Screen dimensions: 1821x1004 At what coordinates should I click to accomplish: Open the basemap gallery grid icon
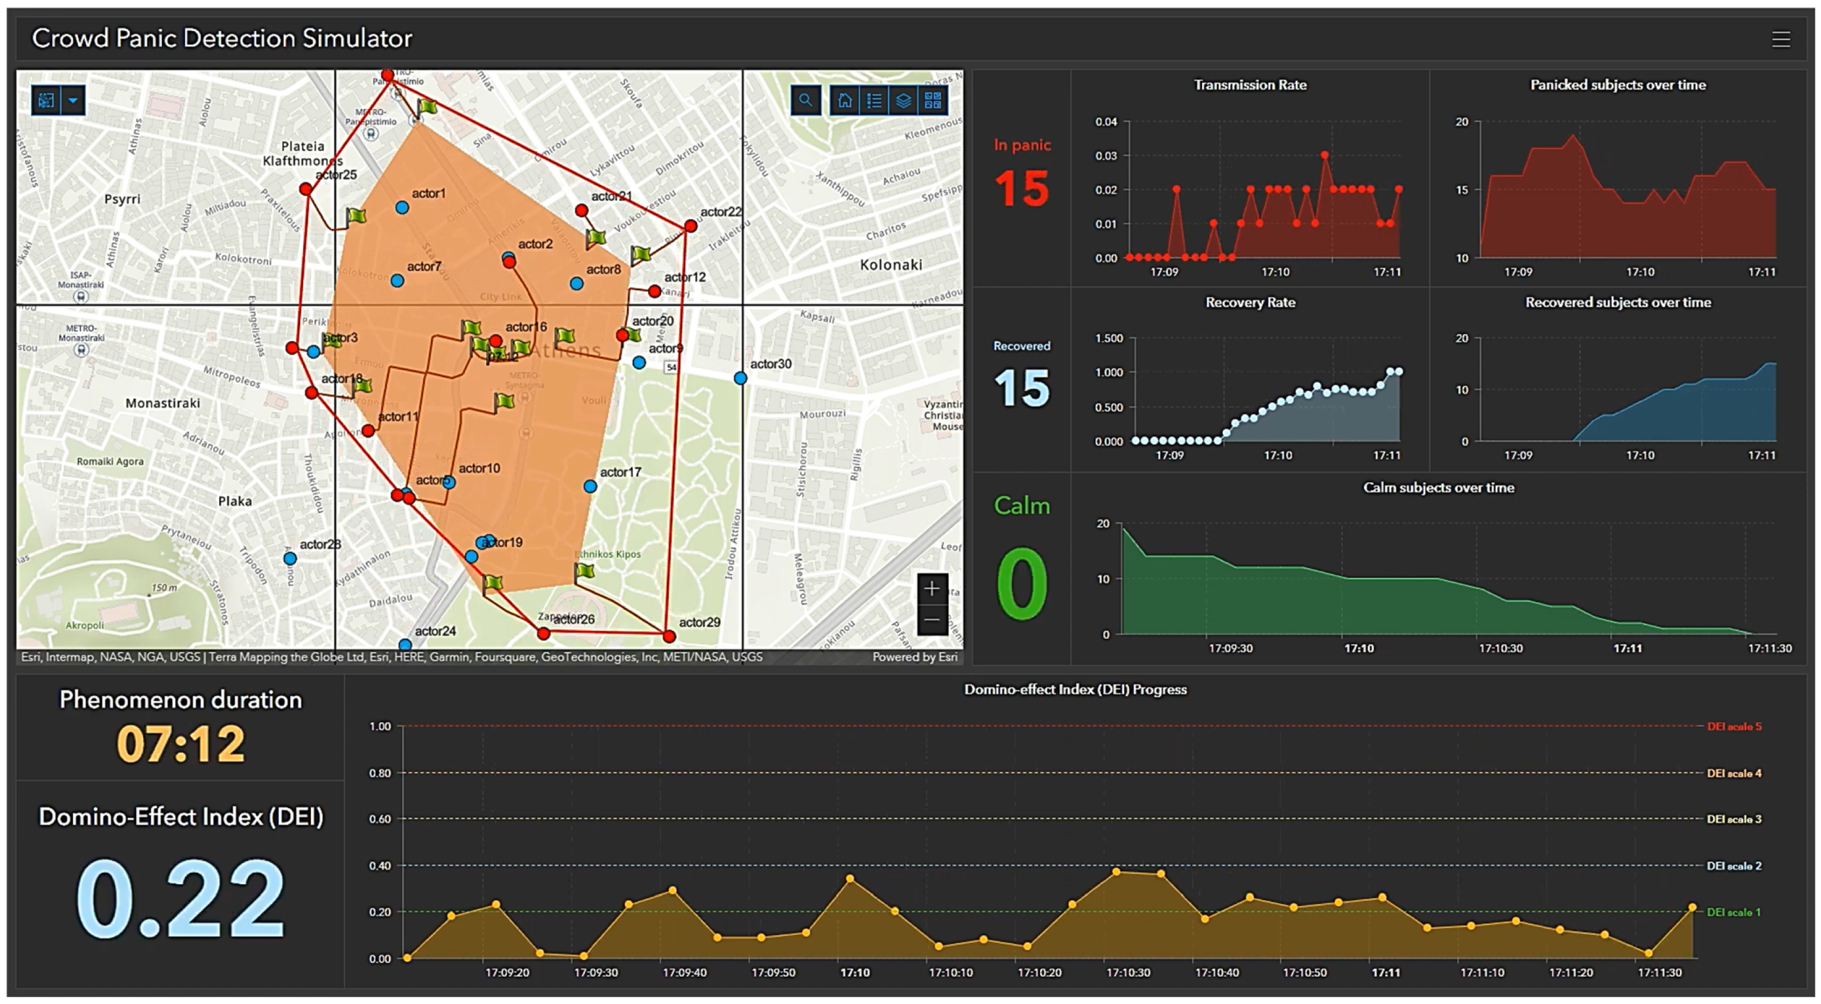point(933,100)
